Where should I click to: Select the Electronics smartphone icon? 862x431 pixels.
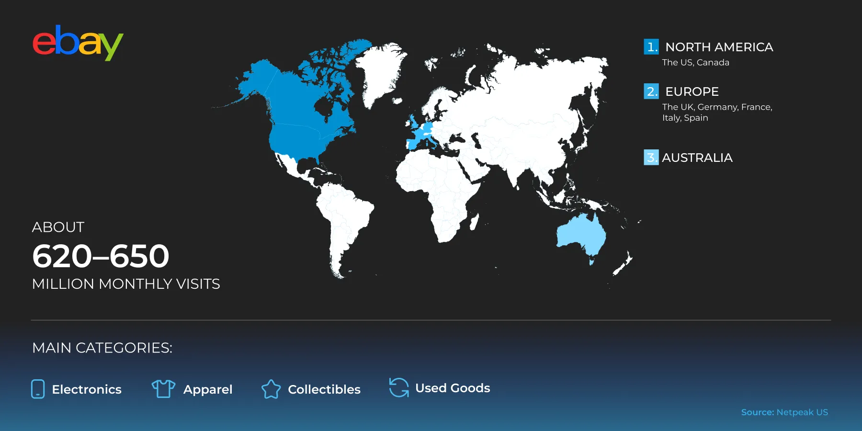click(38, 389)
